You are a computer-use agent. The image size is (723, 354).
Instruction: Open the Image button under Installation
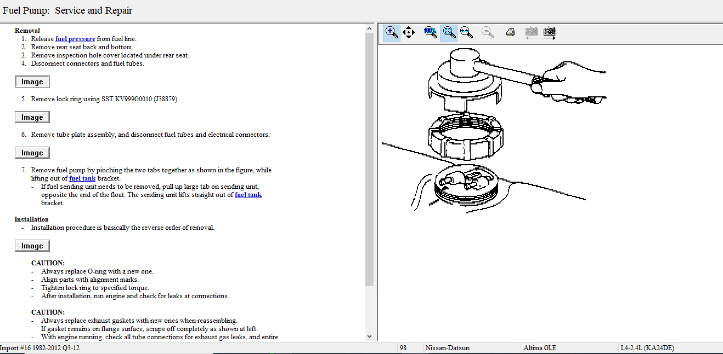click(32, 246)
